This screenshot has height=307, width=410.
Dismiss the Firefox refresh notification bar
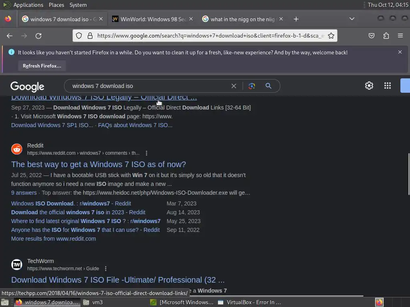[400, 52]
